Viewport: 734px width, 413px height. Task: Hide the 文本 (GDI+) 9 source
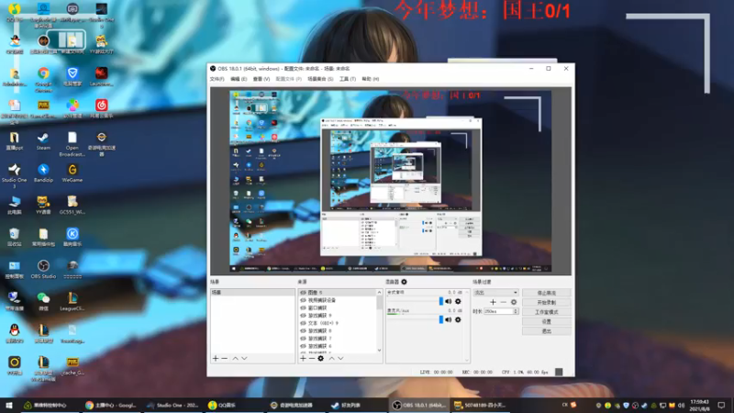[x=303, y=323]
